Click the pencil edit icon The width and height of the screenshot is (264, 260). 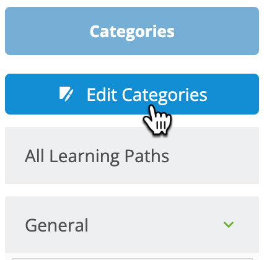pyautogui.click(x=66, y=94)
